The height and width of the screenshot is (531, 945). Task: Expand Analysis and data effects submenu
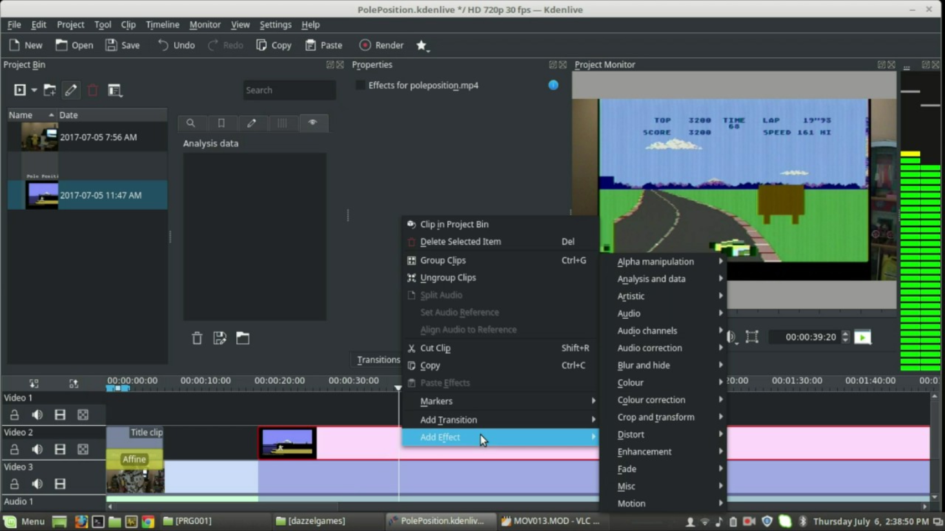[664, 279]
